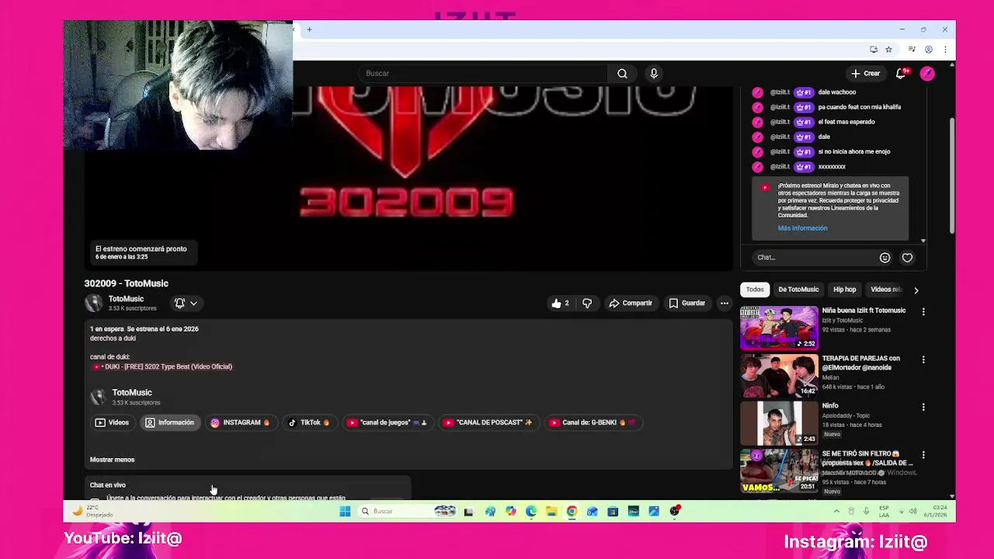This screenshot has width=994, height=559.
Task: Open emoji picker in live chat
Action: click(x=885, y=257)
